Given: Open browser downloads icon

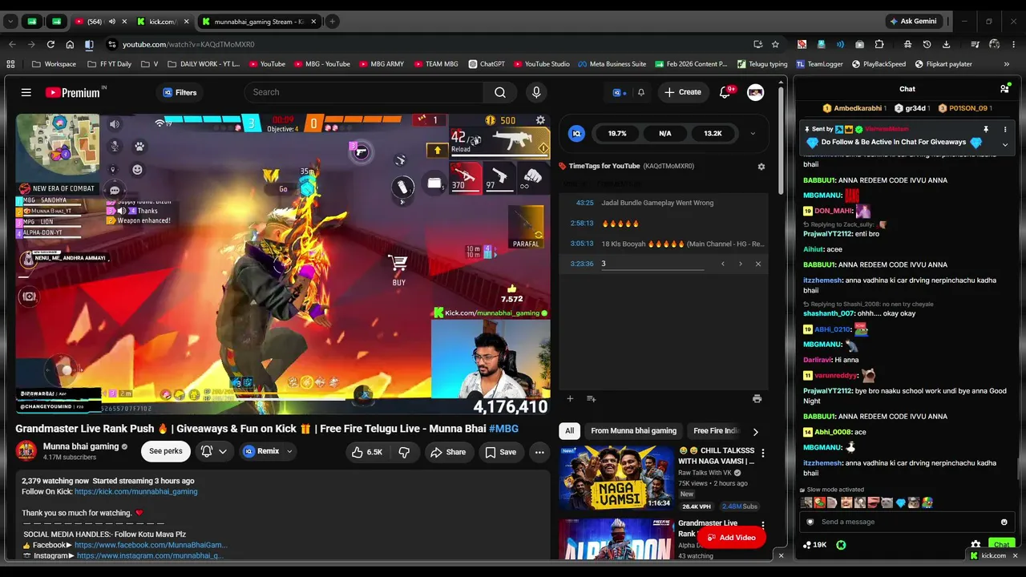Looking at the screenshot, I should click(947, 44).
